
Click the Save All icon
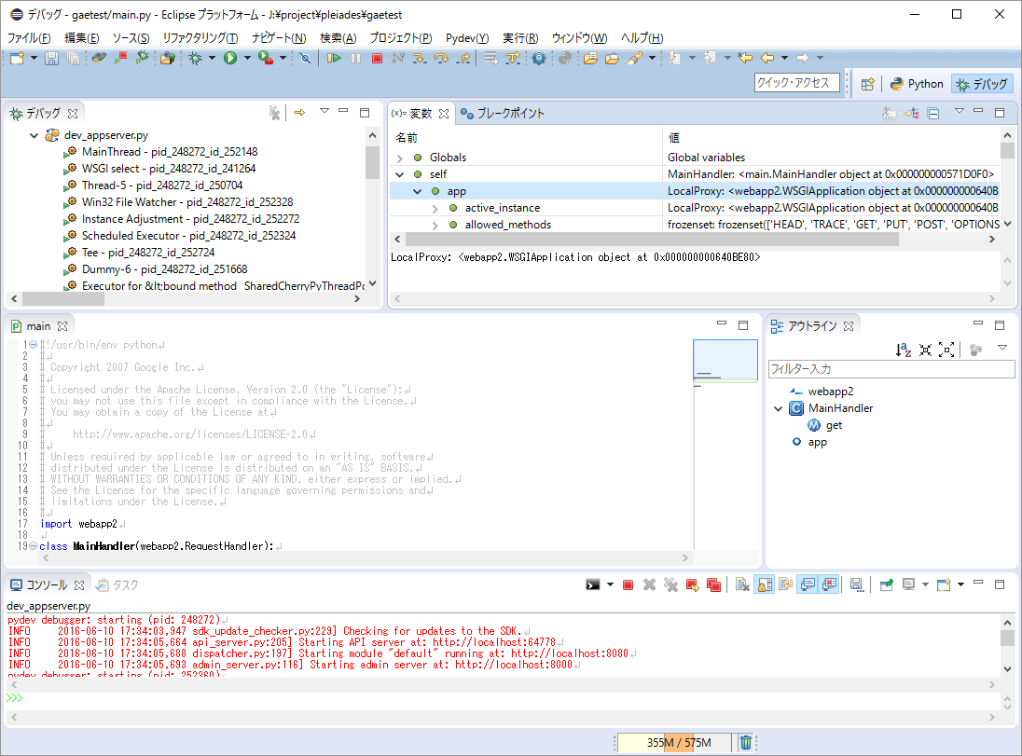coord(73,59)
